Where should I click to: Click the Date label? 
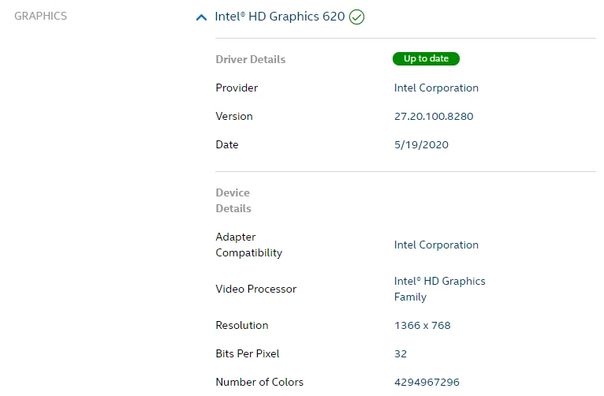coord(227,145)
